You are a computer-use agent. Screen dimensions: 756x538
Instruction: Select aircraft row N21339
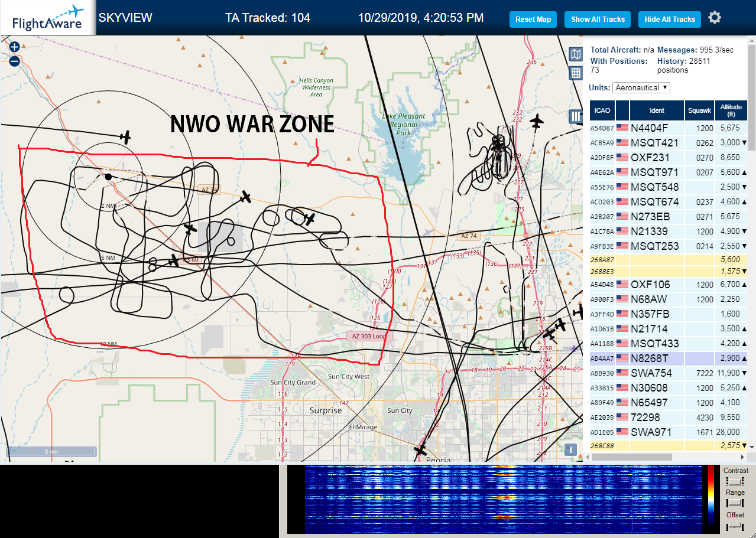(669, 231)
